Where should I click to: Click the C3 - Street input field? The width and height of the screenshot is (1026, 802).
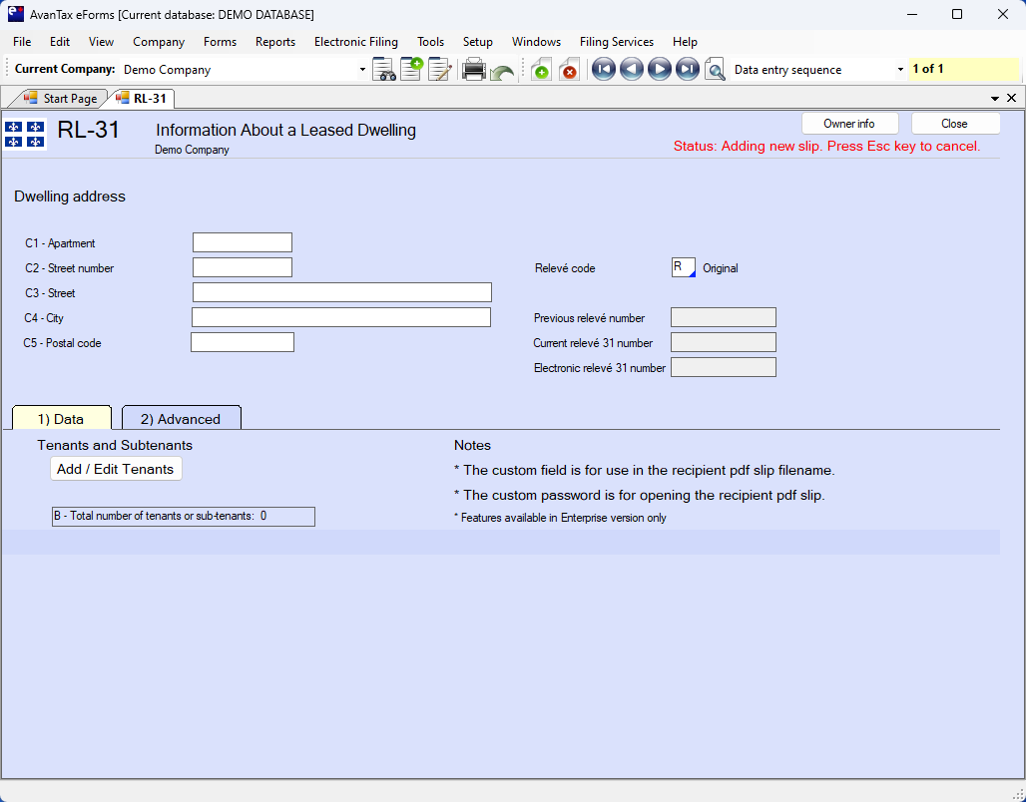click(341, 292)
